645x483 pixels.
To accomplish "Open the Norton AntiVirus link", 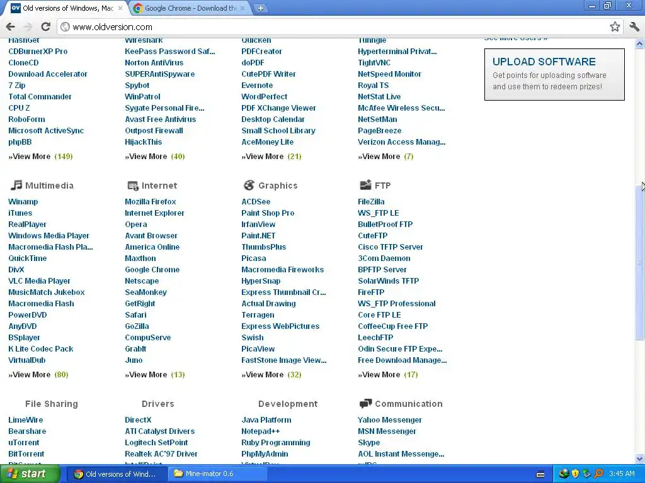I will point(154,63).
